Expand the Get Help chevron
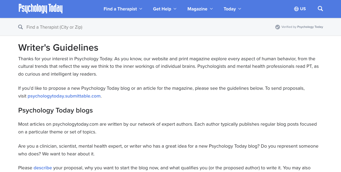The width and height of the screenshot is (341, 172). (x=175, y=9)
